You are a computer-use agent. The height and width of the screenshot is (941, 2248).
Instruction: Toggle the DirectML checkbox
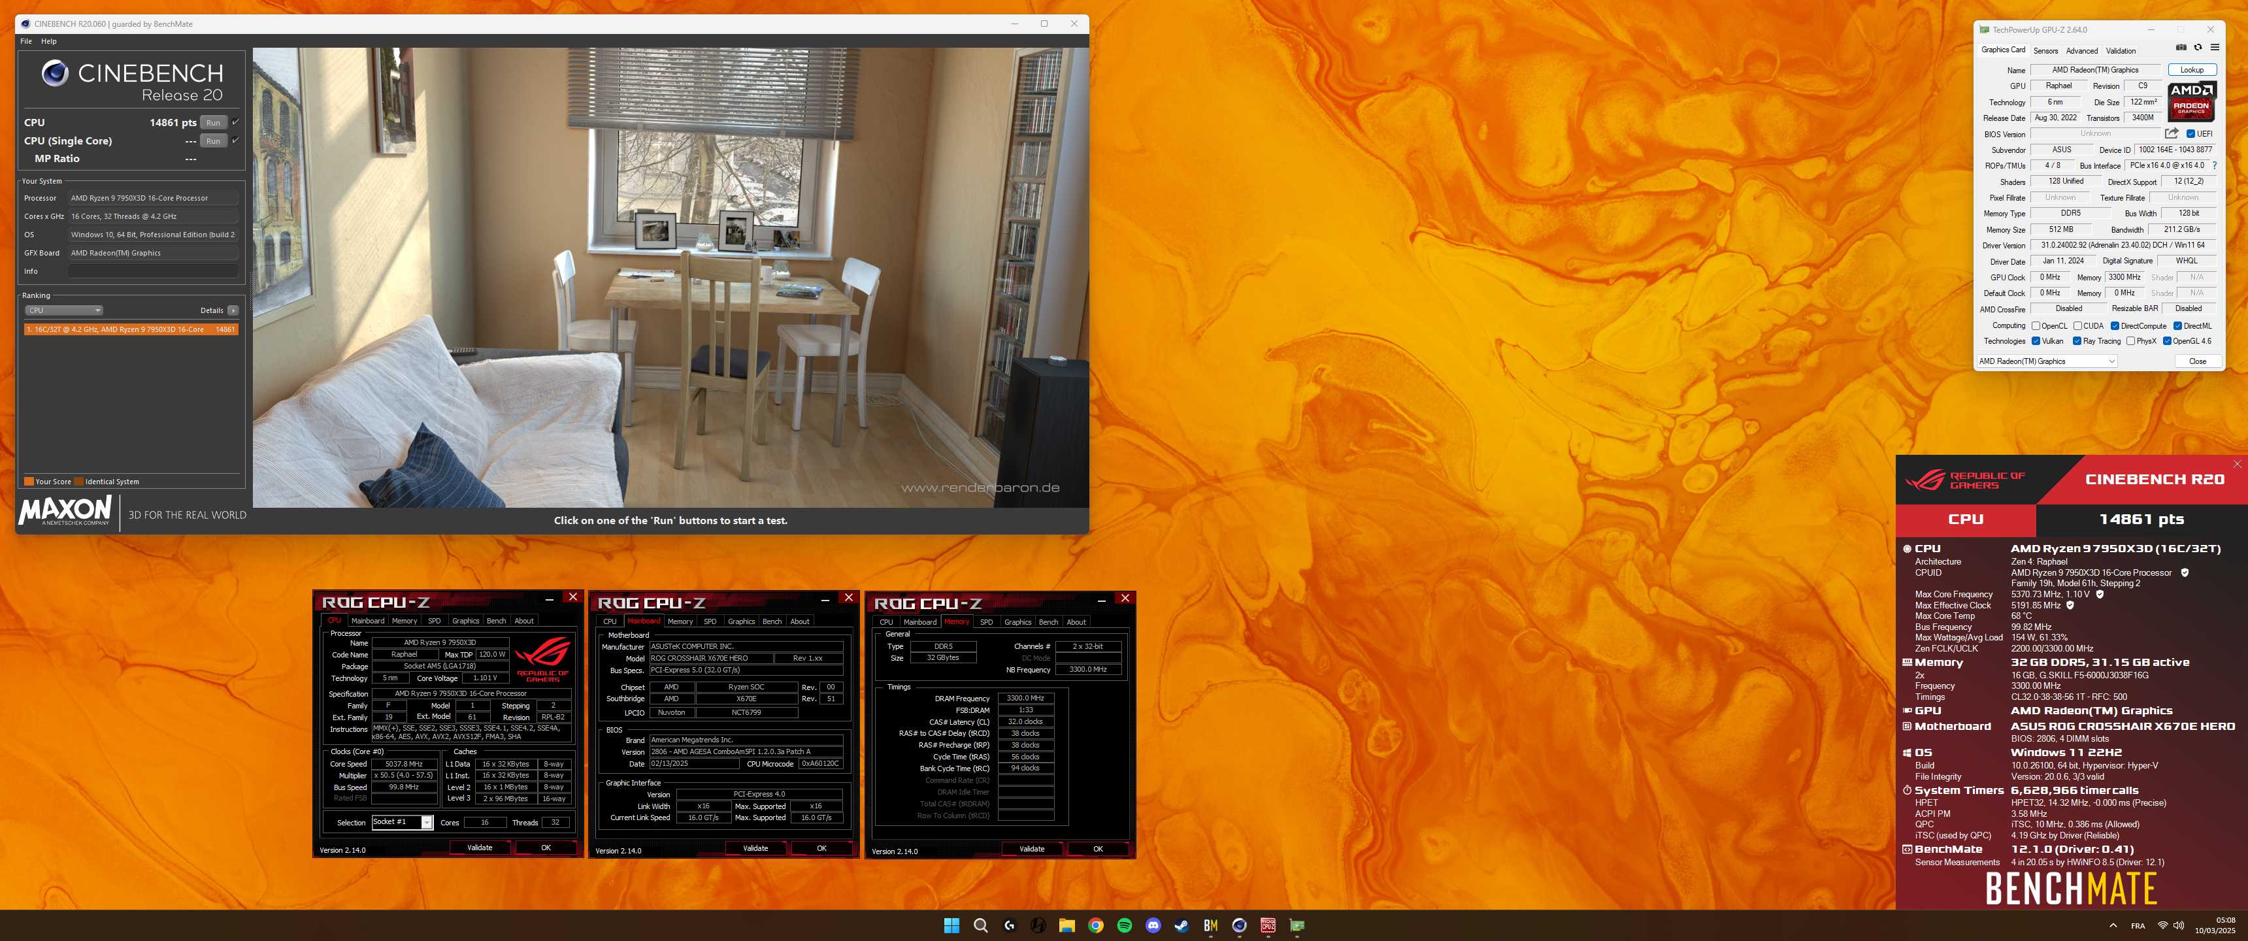pyautogui.click(x=2177, y=325)
